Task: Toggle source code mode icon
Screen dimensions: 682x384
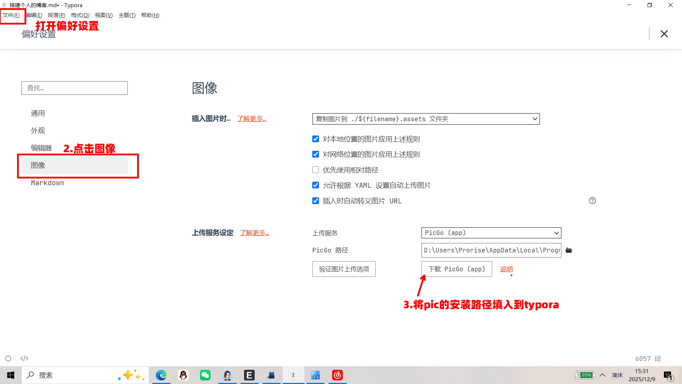Action: coord(24,358)
